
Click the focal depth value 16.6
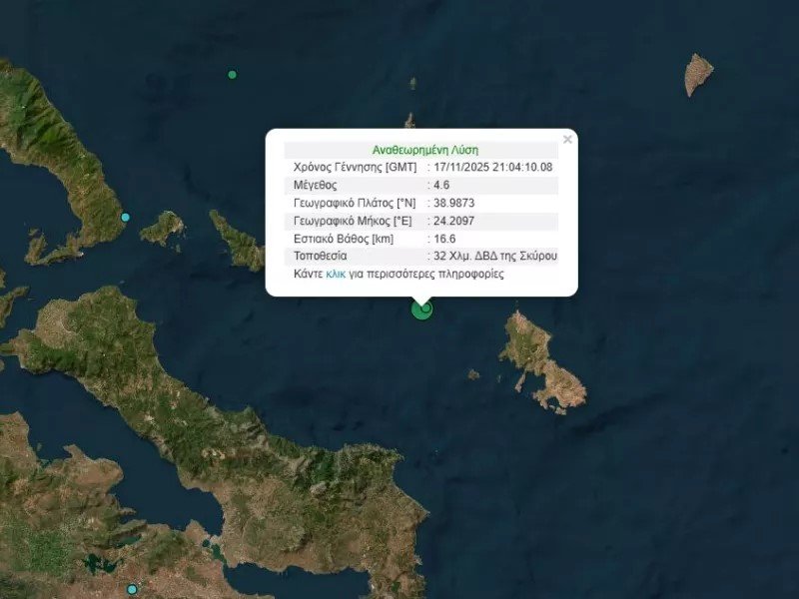tap(444, 239)
